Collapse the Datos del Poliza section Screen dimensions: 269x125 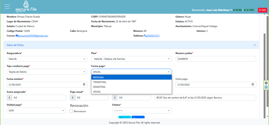pos(255,45)
